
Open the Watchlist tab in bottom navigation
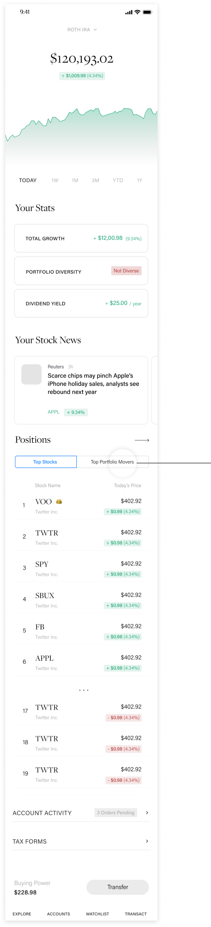[97, 914]
